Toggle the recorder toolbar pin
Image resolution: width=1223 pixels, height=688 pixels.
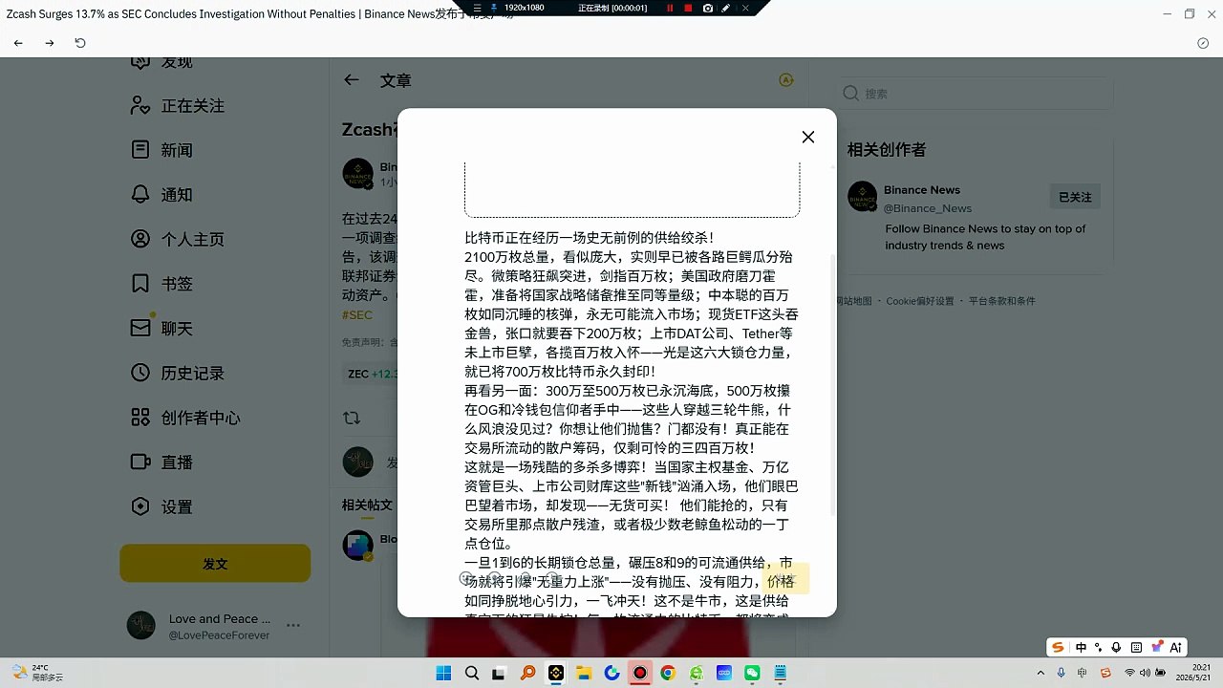[x=495, y=8]
